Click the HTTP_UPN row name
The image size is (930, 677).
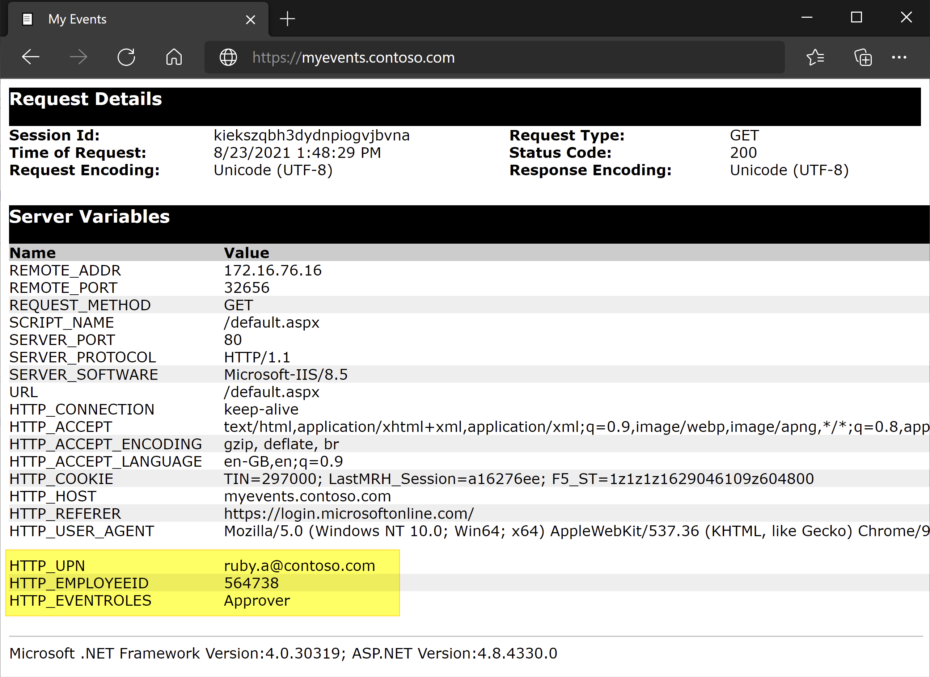[x=47, y=566]
